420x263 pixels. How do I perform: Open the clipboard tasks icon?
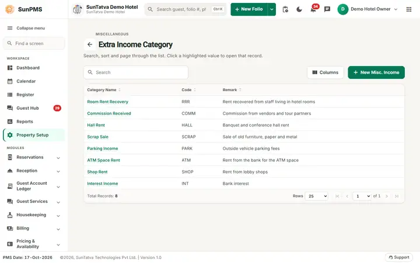click(x=285, y=9)
